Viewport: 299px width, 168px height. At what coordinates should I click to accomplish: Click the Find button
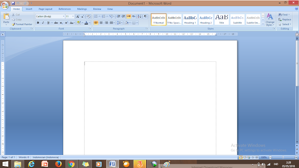pos(284,14)
